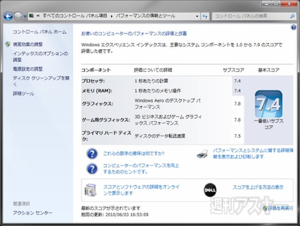Open スコアとソフトウェアの詳細をオンラインで表示 link
This screenshot has width=300, height=226.
tap(141, 190)
